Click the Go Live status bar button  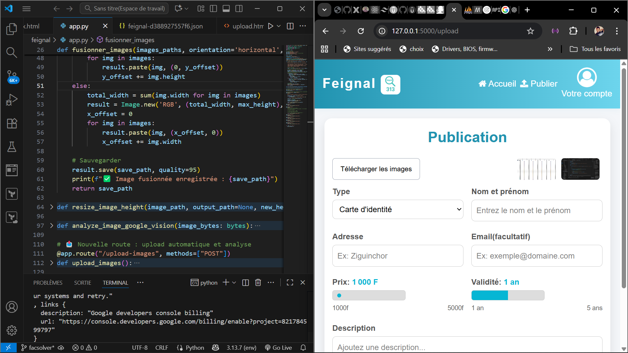[278, 347]
